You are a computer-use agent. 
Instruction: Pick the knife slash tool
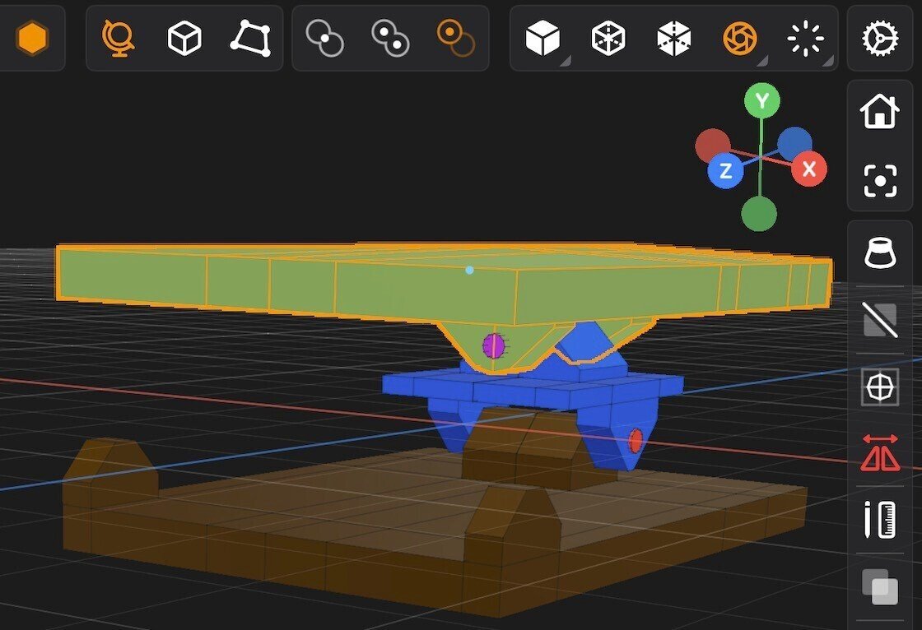879,321
